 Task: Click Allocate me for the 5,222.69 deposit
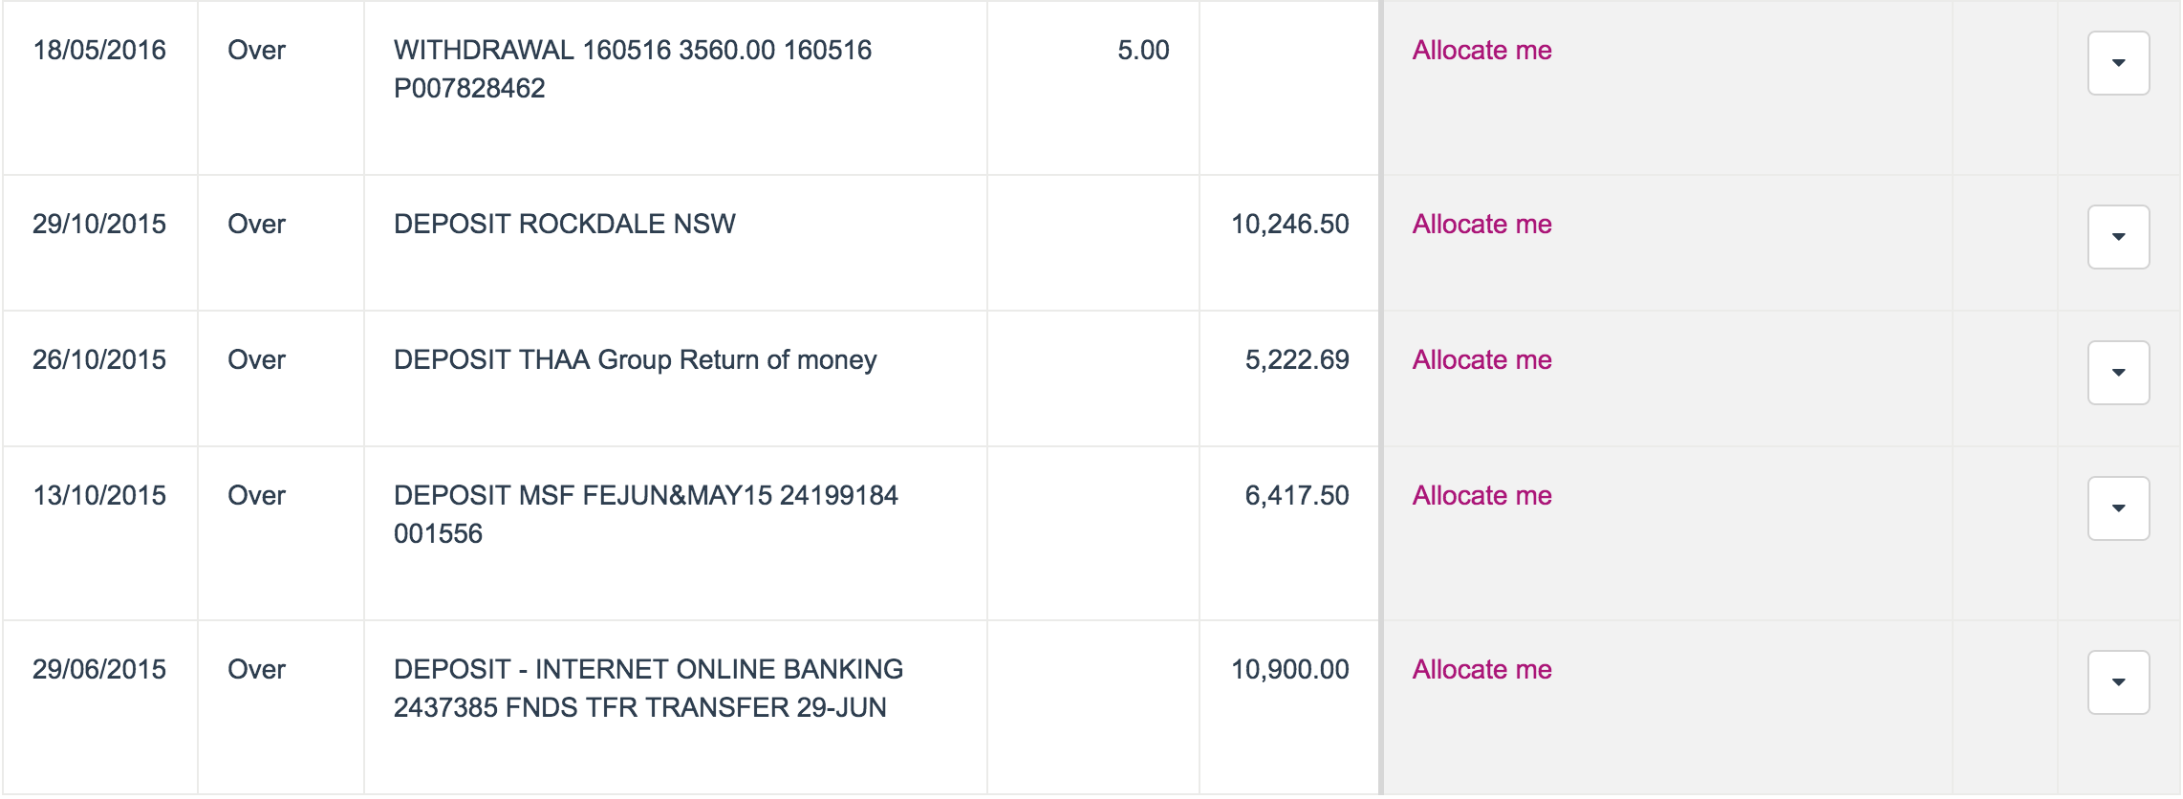click(1481, 359)
